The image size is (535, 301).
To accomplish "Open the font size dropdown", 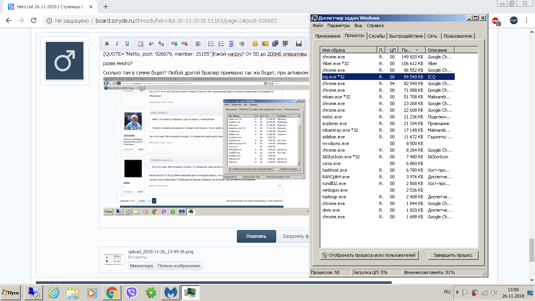I will click(x=151, y=44).
